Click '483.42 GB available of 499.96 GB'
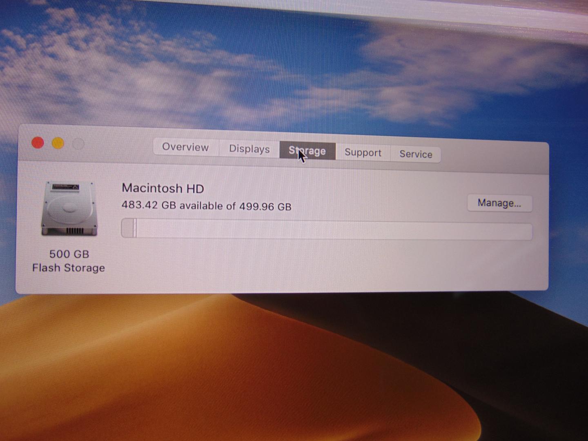The height and width of the screenshot is (441, 588). [x=207, y=205]
